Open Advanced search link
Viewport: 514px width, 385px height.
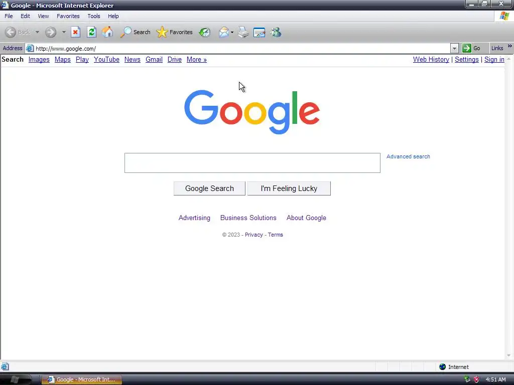coord(408,156)
